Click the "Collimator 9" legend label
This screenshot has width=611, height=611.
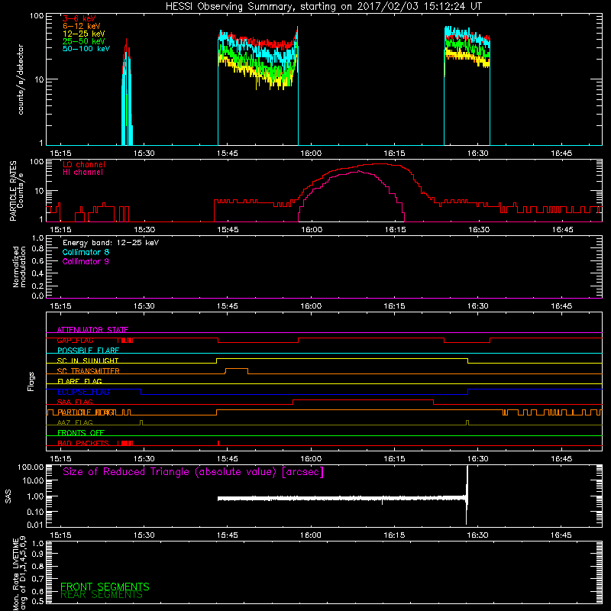click(x=86, y=261)
